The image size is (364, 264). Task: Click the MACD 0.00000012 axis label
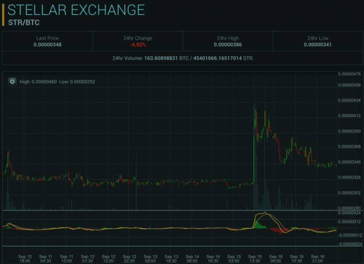click(349, 222)
